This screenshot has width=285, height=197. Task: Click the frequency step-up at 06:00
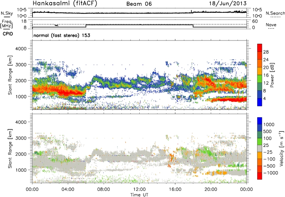click(86, 26)
